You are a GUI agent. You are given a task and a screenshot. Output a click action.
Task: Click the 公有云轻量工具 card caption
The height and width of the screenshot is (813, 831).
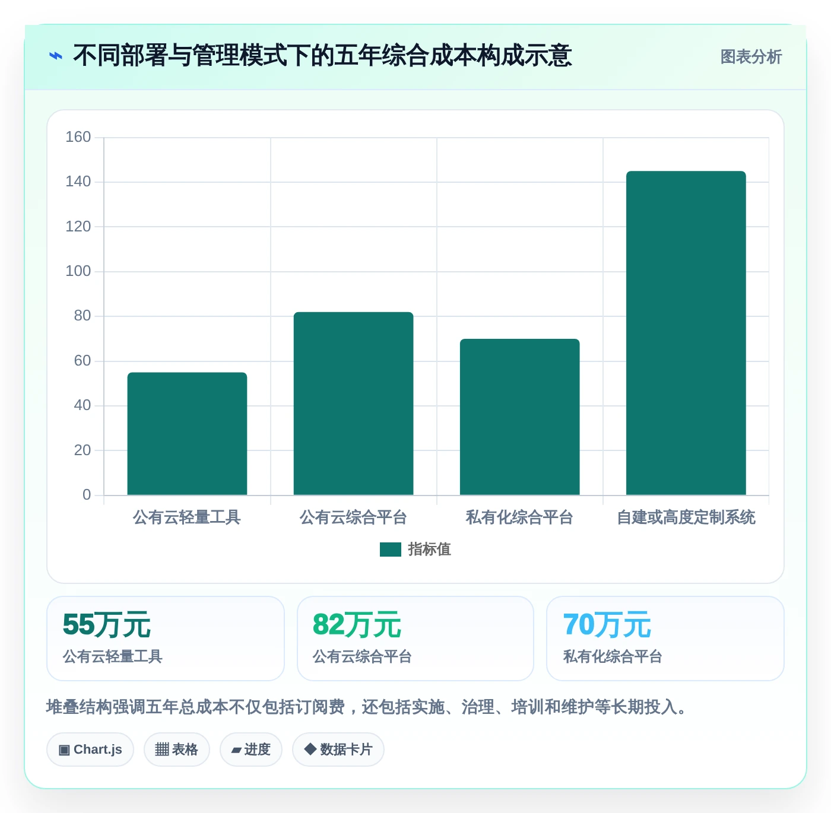[113, 657]
